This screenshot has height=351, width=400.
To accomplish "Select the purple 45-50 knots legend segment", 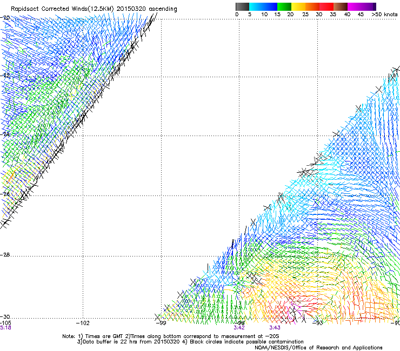I will [369, 6].
